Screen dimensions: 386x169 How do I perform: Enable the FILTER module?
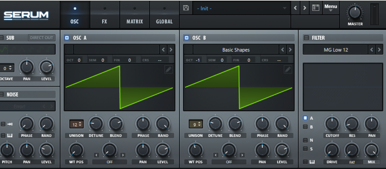306,38
